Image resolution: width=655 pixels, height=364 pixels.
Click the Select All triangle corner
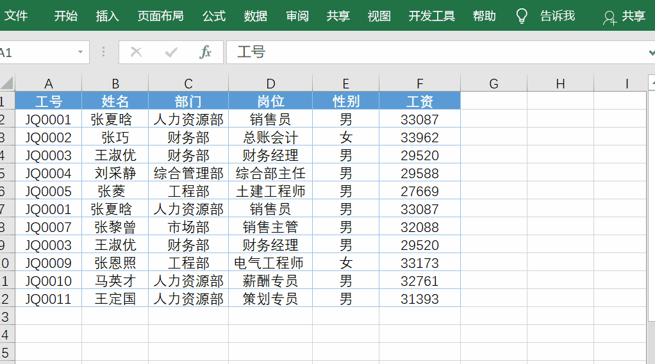[7, 83]
